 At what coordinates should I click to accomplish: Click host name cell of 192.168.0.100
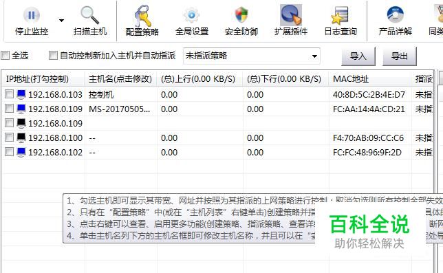pos(121,138)
